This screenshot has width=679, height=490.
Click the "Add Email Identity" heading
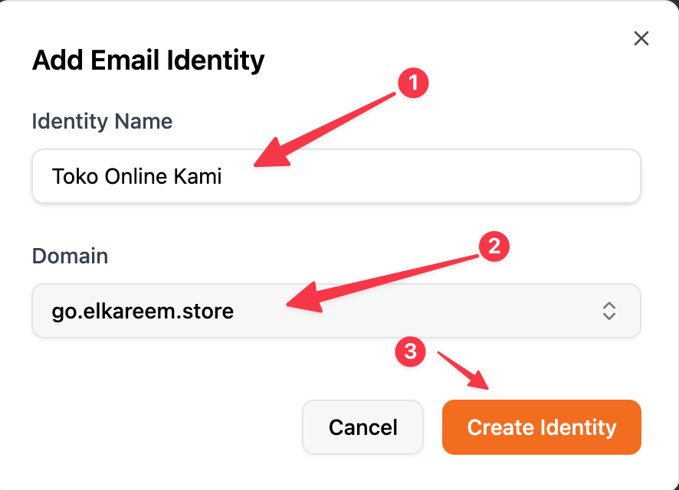point(148,60)
